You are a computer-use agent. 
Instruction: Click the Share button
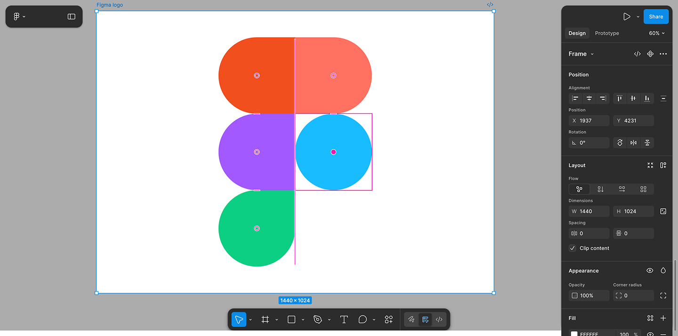656,16
